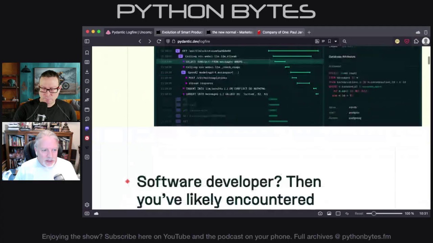Image resolution: width=433 pixels, height=243 pixels.
Task: Click the RSS feed icon in the address bar
Action: [317, 41]
